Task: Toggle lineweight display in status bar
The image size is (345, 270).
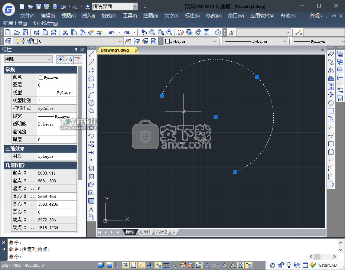Action: (x=166, y=265)
